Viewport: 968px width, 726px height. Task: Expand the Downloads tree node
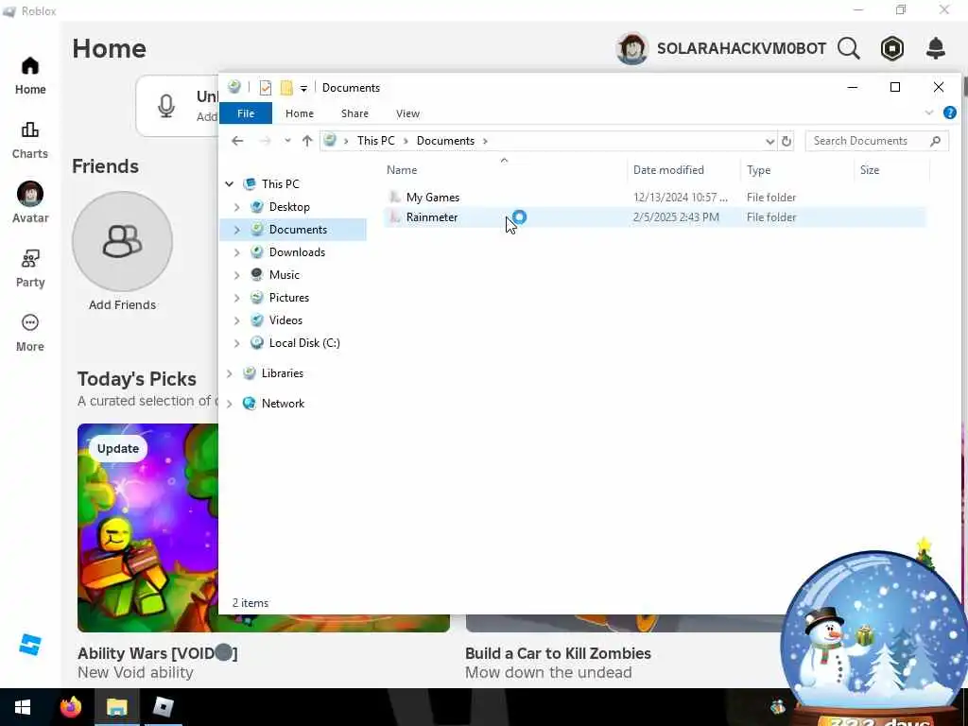(237, 252)
